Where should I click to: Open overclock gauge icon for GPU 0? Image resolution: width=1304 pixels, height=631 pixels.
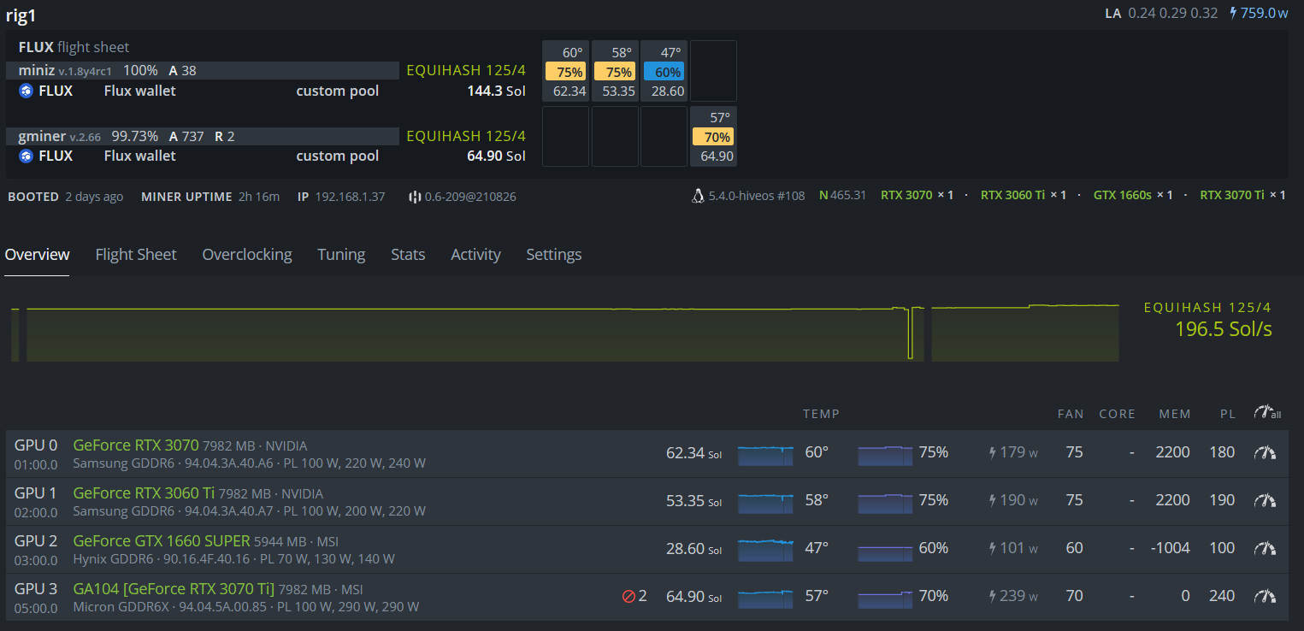click(x=1265, y=452)
